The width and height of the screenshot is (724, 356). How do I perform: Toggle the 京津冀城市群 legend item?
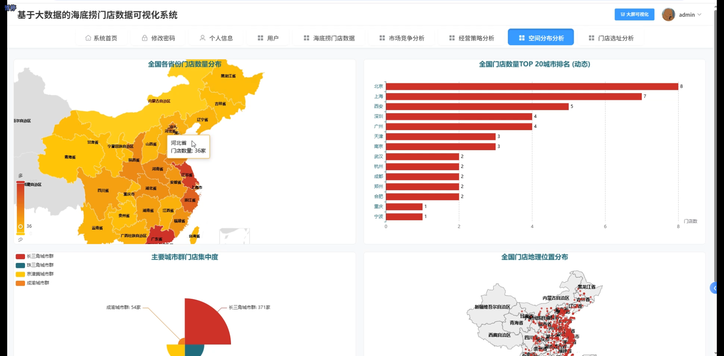pos(35,274)
